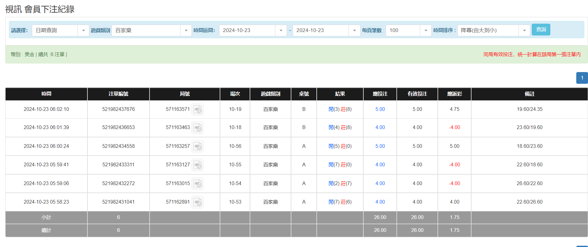Expand the 降冪(由大到小) sort order dropdown

524,30
